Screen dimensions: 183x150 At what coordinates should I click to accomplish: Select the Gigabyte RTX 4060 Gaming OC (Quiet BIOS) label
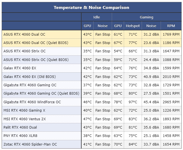click(41, 94)
